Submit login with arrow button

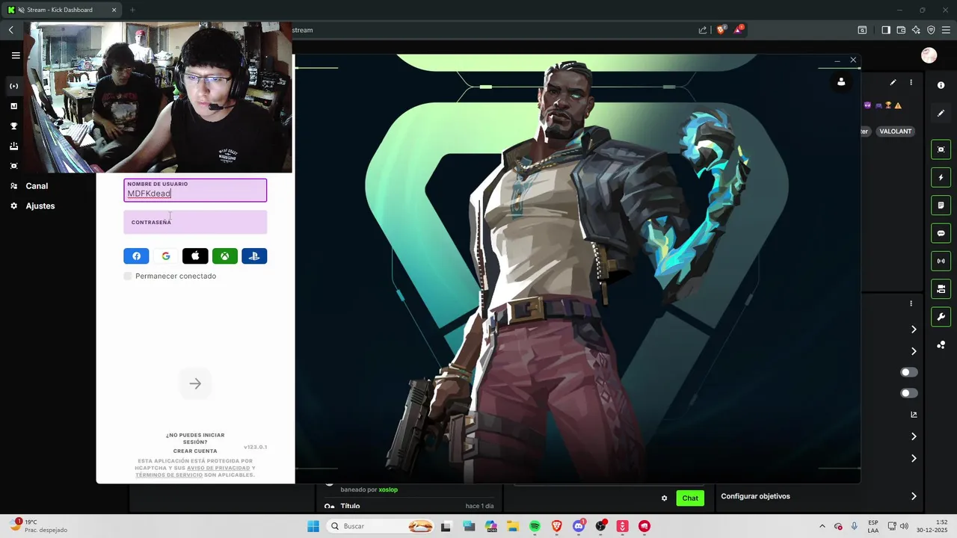(x=195, y=384)
